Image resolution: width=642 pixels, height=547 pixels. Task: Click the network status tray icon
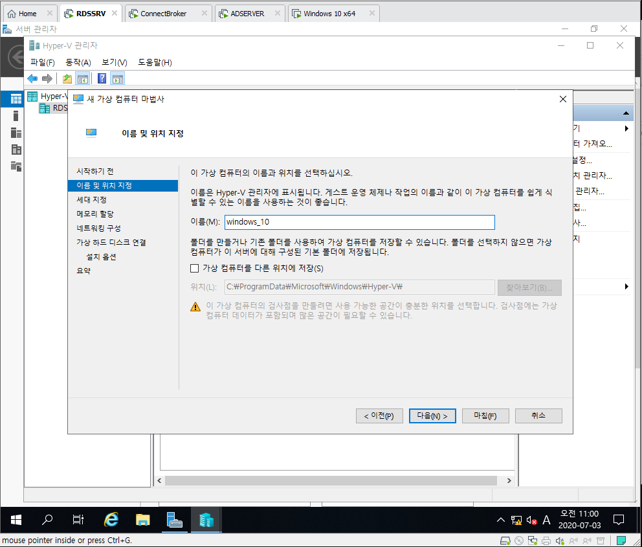tap(516, 520)
